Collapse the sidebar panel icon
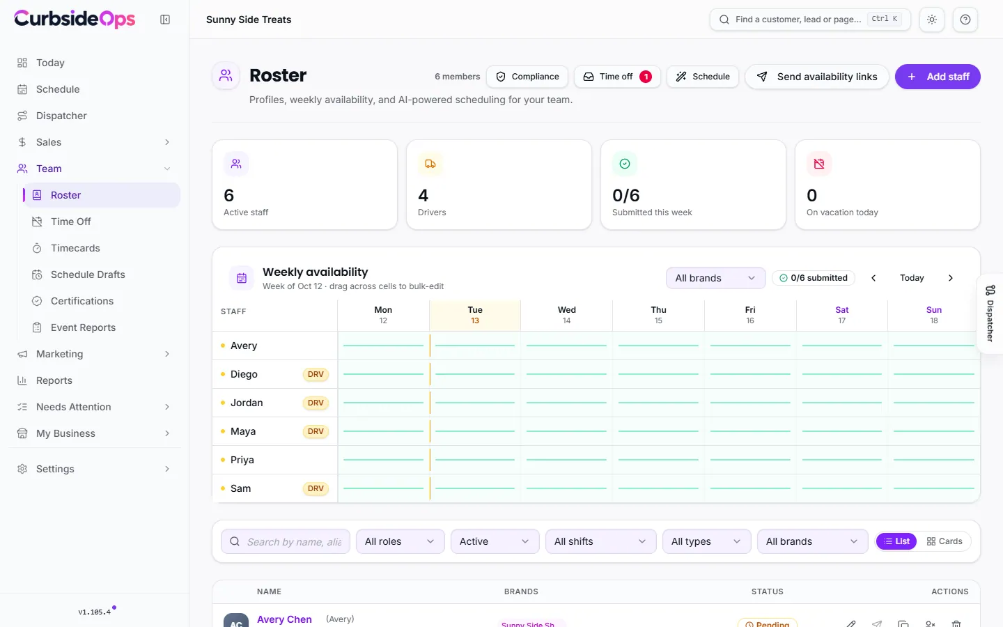The image size is (1003, 627). coord(165,20)
